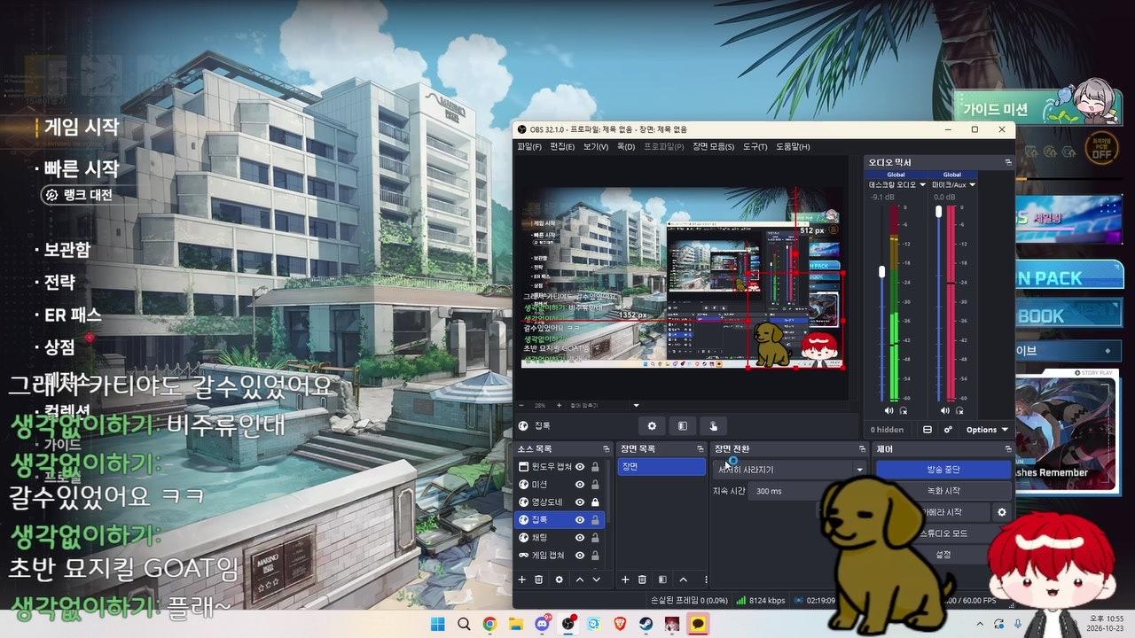Delete selected source with trash icon

click(x=538, y=580)
